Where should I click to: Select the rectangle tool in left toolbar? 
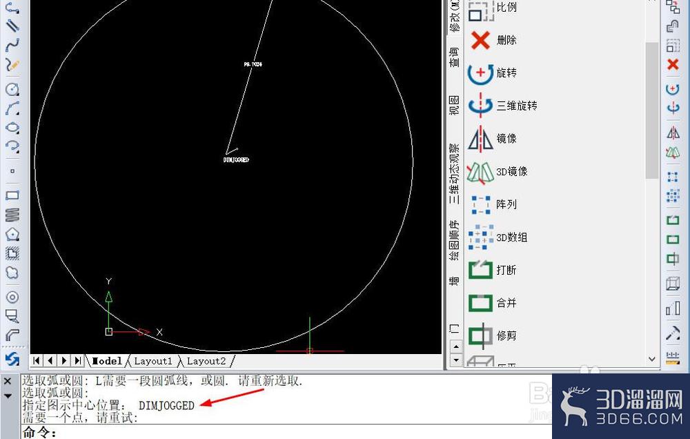click(12, 195)
